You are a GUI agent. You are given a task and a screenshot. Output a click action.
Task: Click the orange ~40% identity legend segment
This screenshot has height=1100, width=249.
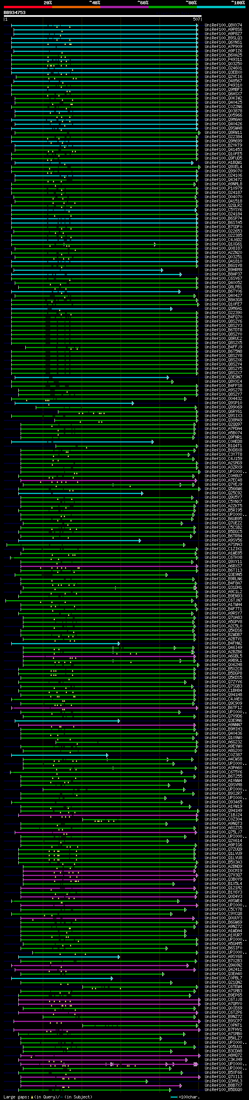76,7
